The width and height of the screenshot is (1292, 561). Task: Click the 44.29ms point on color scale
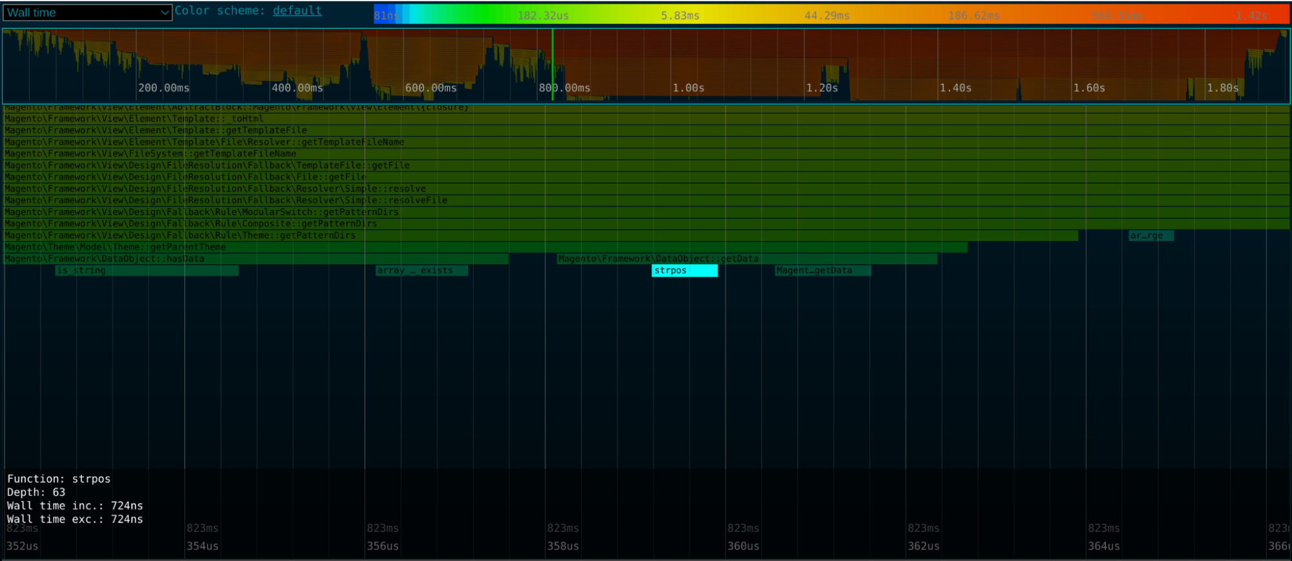point(827,16)
